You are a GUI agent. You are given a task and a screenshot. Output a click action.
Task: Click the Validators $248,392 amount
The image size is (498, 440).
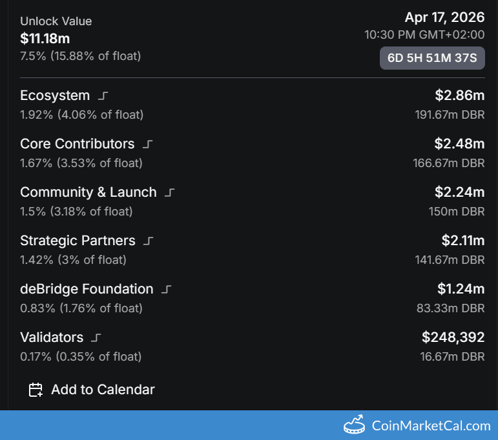(453, 337)
